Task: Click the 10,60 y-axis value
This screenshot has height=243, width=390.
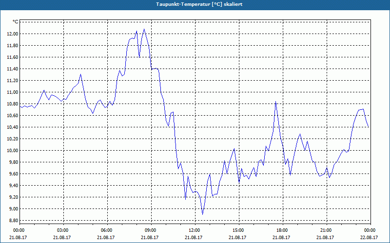Action: click(x=13, y=116)
